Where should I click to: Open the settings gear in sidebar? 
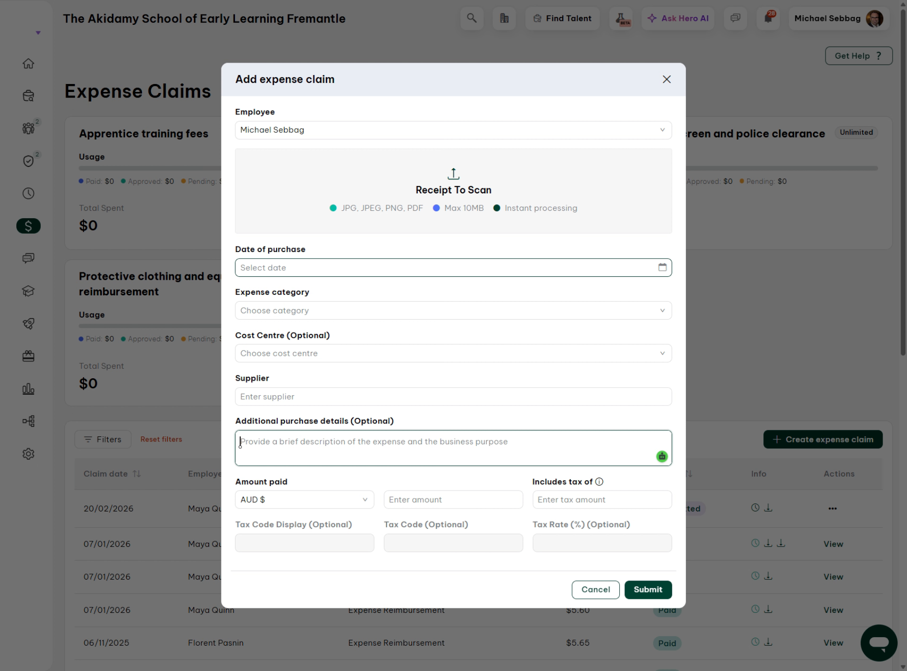point(28,454)
